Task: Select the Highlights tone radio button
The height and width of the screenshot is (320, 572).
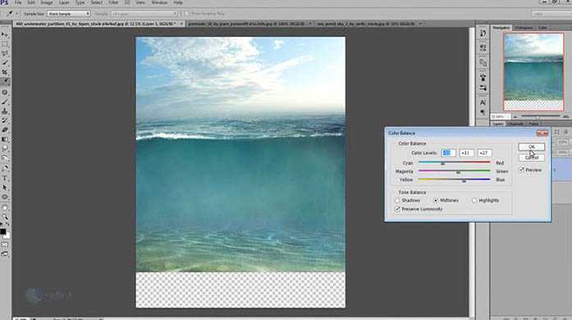Action: click(474, 201)
